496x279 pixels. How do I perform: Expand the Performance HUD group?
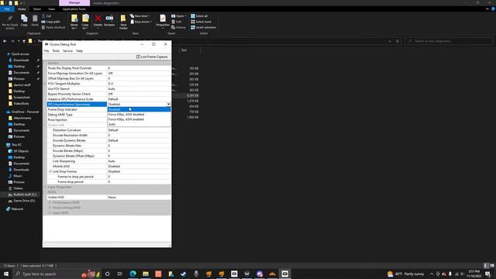coord(50,202)
